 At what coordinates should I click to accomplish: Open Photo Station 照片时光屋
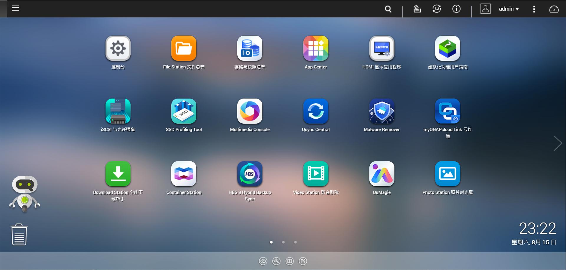click(x=447, y=174)
